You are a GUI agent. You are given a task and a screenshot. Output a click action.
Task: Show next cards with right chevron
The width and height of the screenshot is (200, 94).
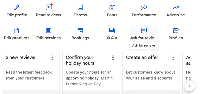[190, 86]
